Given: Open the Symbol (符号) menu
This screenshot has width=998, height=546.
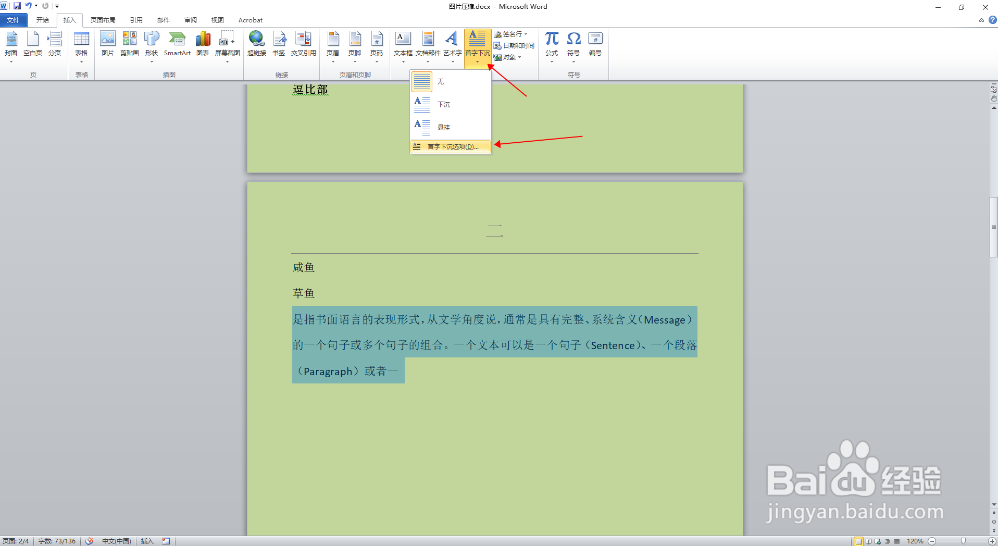Looking at the screenshot, I should click(x=573, y=47).
